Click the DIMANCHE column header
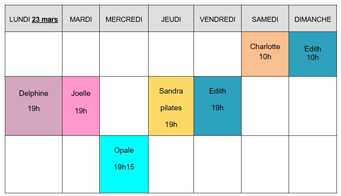341x196 pixels. coord(312,19)
